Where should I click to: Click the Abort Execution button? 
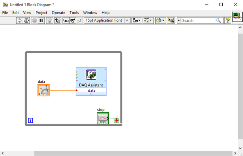pyautogui.click(x=34, y=20)
